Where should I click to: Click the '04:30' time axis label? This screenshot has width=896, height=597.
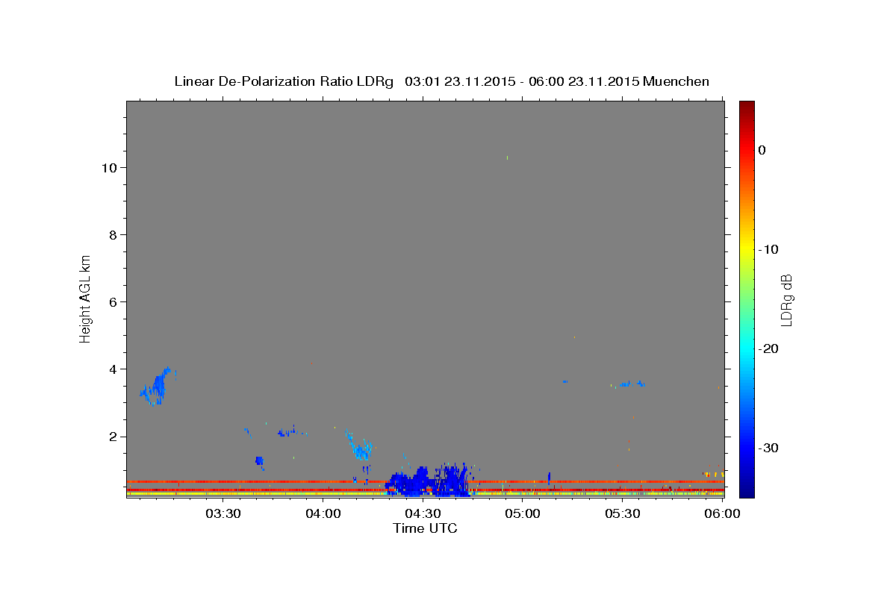pyautogui.click(x=423, y=513)
